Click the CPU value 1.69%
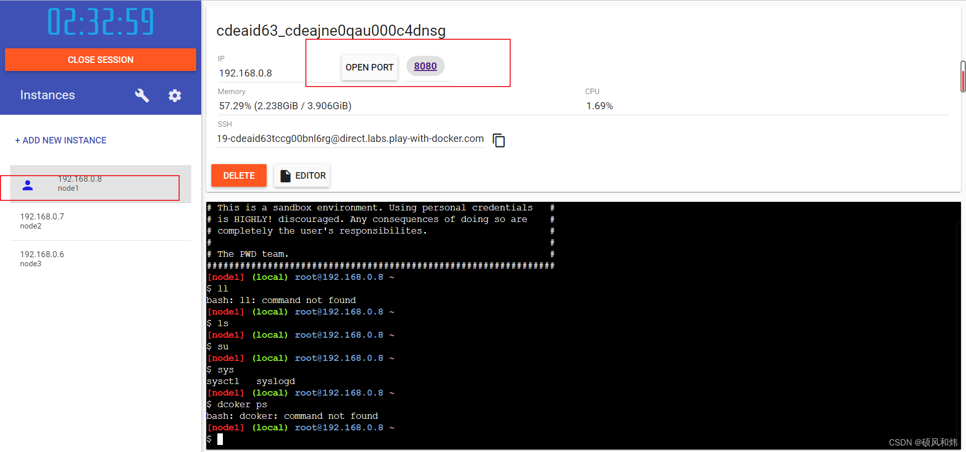 599,106
